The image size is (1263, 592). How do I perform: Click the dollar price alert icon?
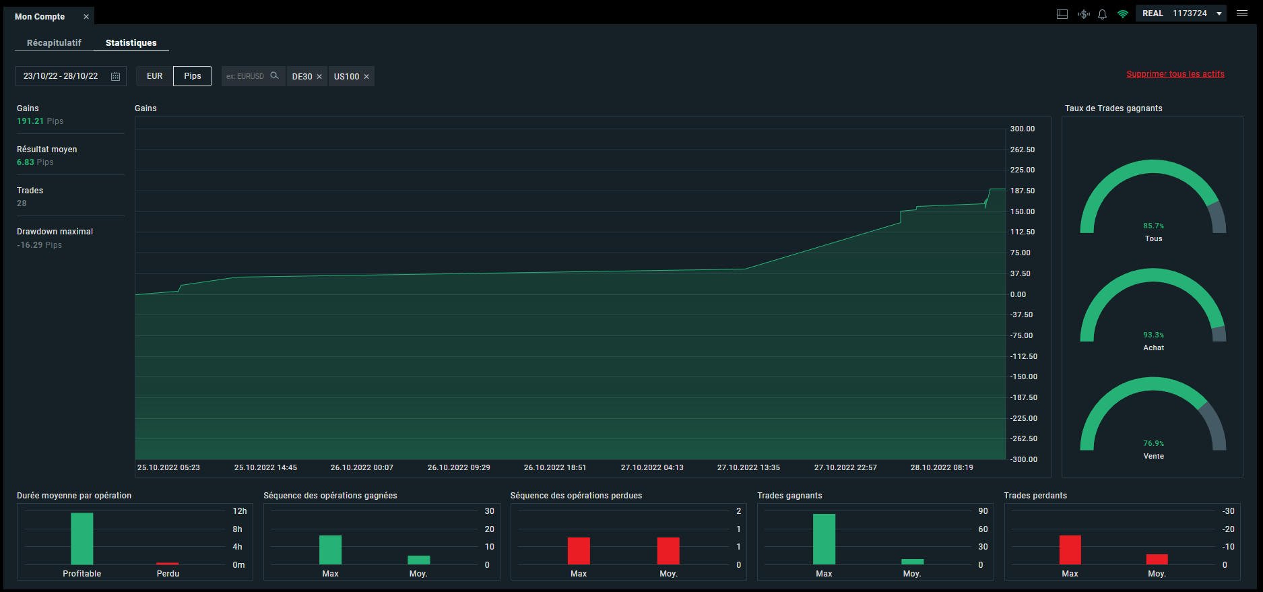point(1084,13)
